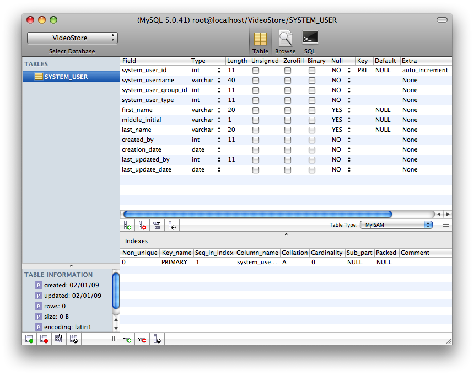Open the Null popup for created_by

[349, 140]
